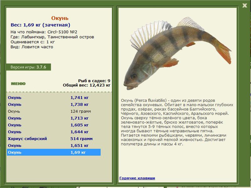Click the Версия игры: 3.7.6 label
The width and height of the screenshot is (251, 188).
point(28,67)
